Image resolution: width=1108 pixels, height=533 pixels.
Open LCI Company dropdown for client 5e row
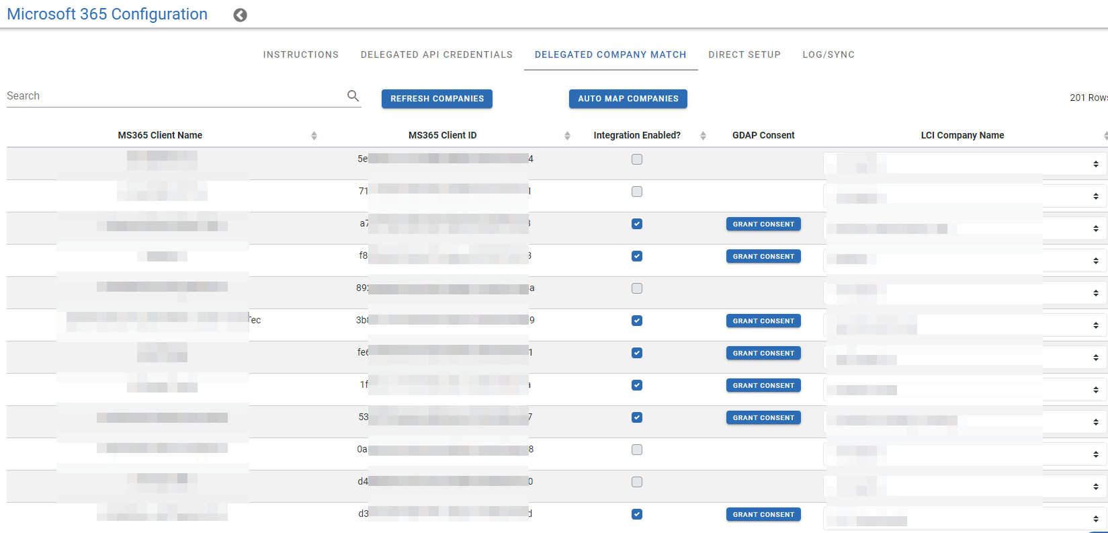(965, 164)
